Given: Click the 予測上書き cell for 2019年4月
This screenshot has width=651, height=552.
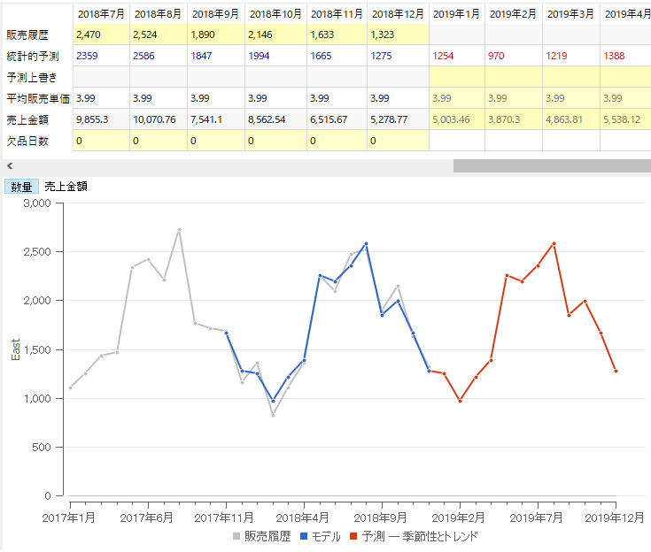Looking at the screenshot, I should 624,77.
